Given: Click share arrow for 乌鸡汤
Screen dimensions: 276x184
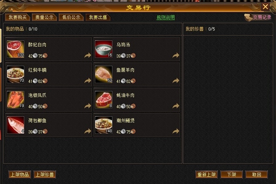Looking at the screenshot, I should (176, 56).
